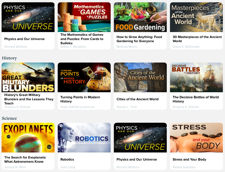Click the Turning Points in Modern History thumbnail
The height and width of the screenshot is (172, 225).
coord(84,77)
